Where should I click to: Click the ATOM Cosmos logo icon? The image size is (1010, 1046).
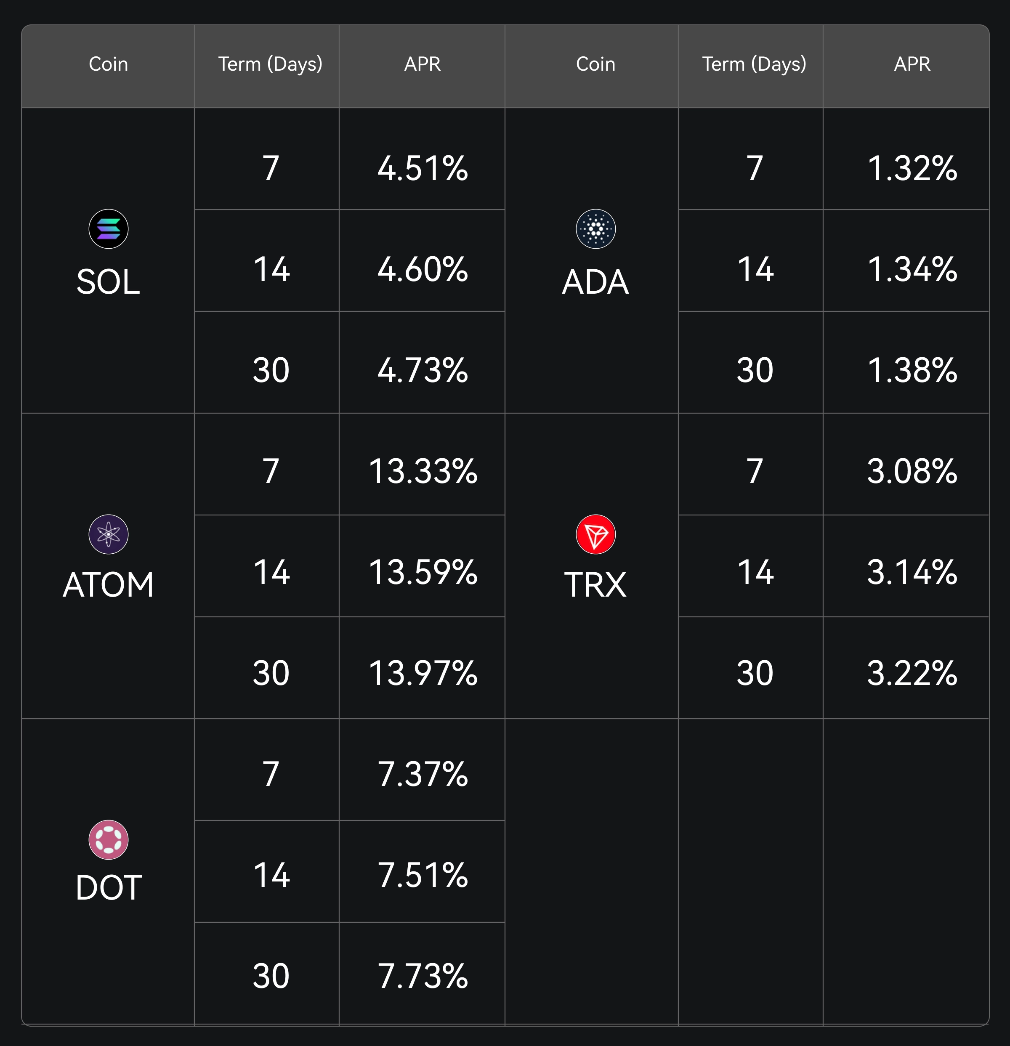[x=109, y=534]
